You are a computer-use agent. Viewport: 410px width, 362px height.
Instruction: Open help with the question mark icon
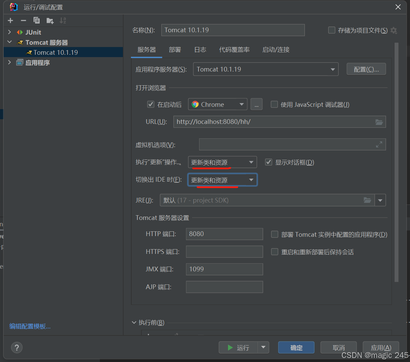pyautogui.click(x=17, y=347)
